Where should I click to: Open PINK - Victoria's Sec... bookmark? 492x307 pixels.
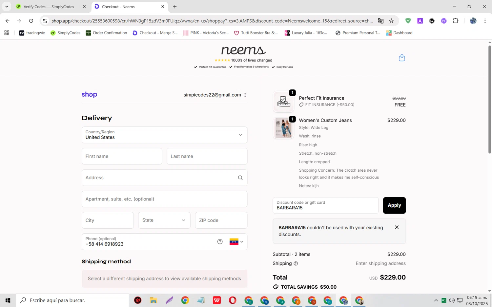pos(206,33)
